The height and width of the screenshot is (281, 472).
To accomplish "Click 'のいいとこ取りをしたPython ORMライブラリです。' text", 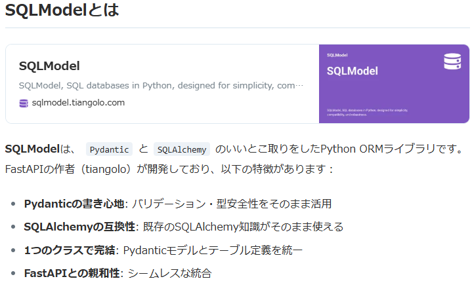I will pyautogui.click(x=339, y=149).
